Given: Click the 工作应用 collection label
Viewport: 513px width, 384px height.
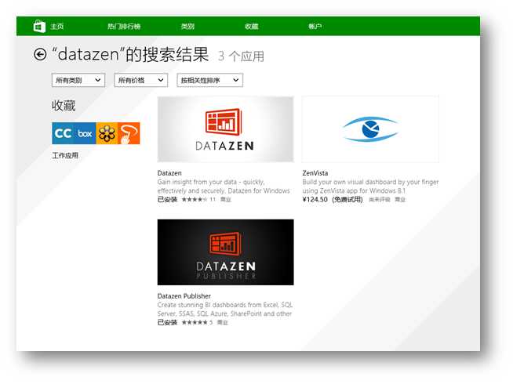Looking at the screenshot, I should pyautogui.click(x=65, y=155).
